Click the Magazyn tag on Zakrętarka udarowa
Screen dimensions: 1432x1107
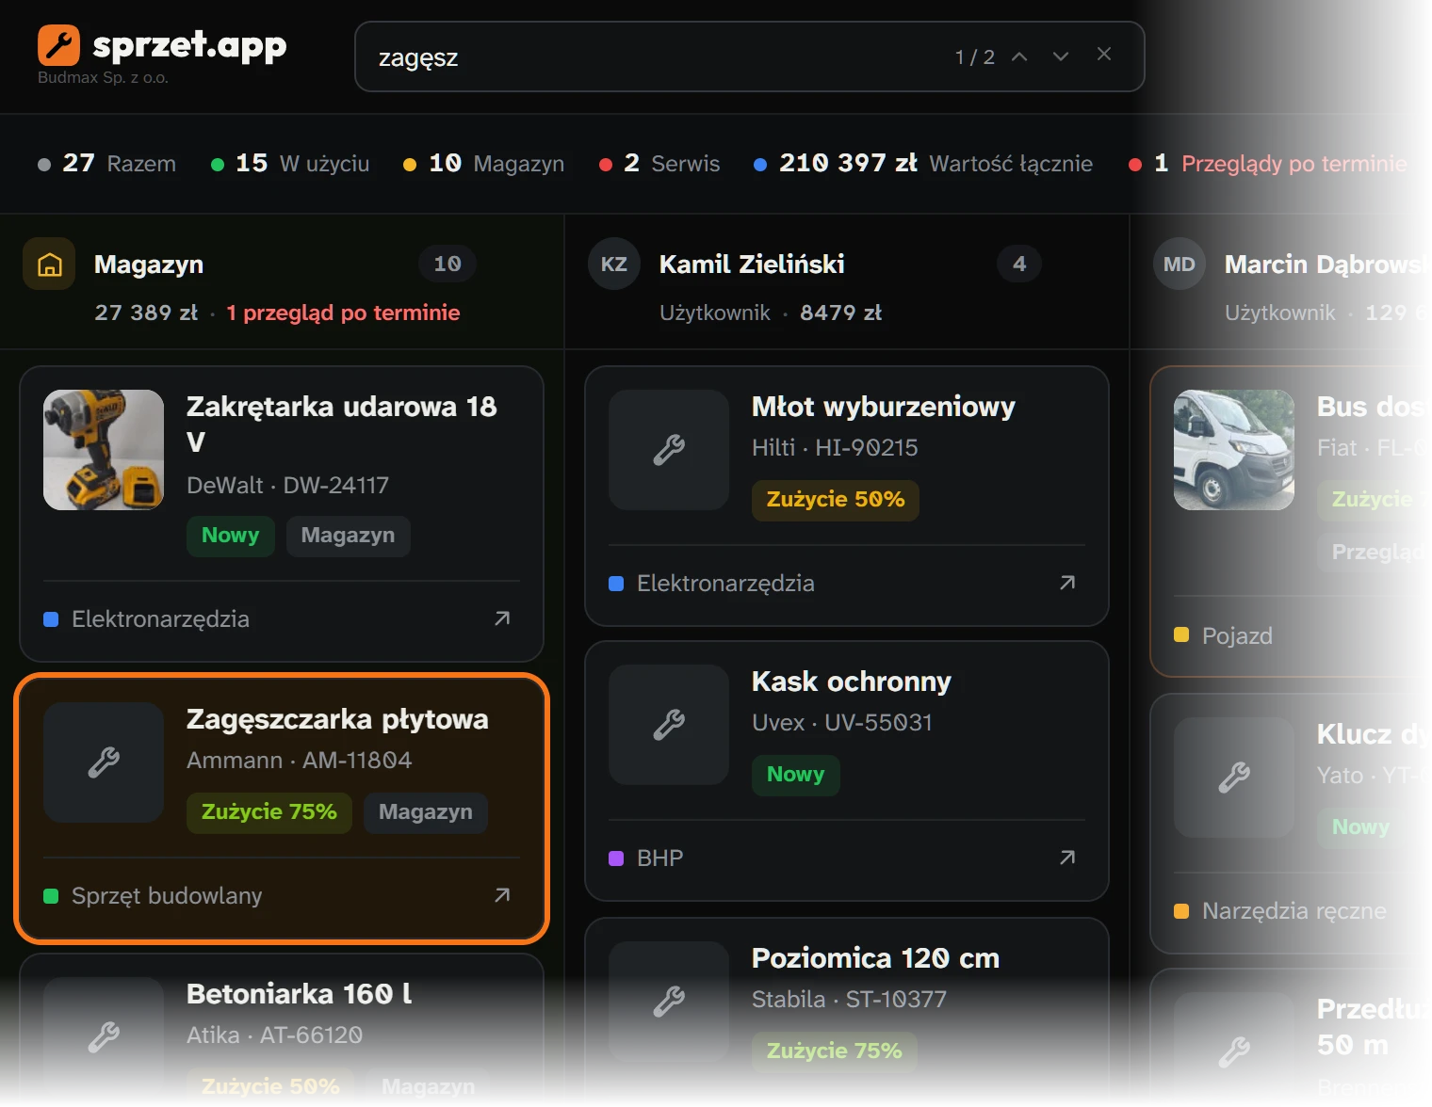pos(349,536)
